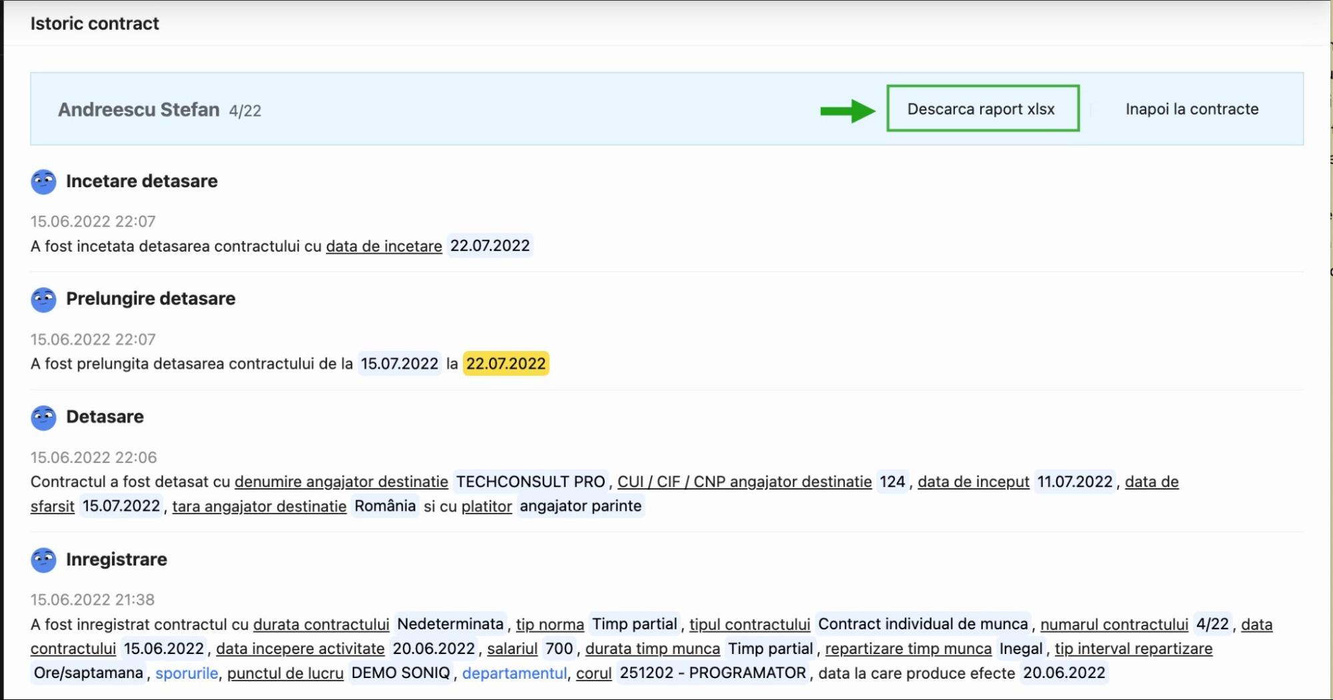
Task: Click the numarul contractului label
Action: (1114, 624)
